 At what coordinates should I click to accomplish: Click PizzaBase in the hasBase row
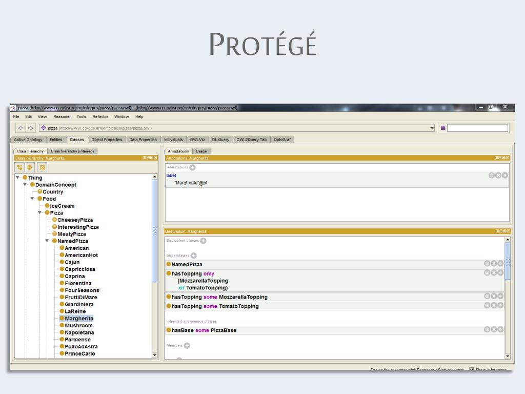click(x=224, y=330)
